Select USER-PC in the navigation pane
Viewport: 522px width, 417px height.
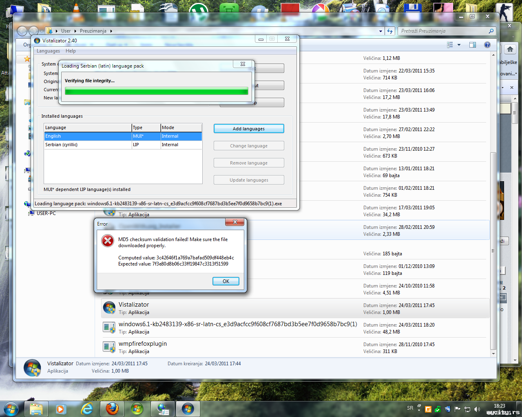click(x=46, y=213)
